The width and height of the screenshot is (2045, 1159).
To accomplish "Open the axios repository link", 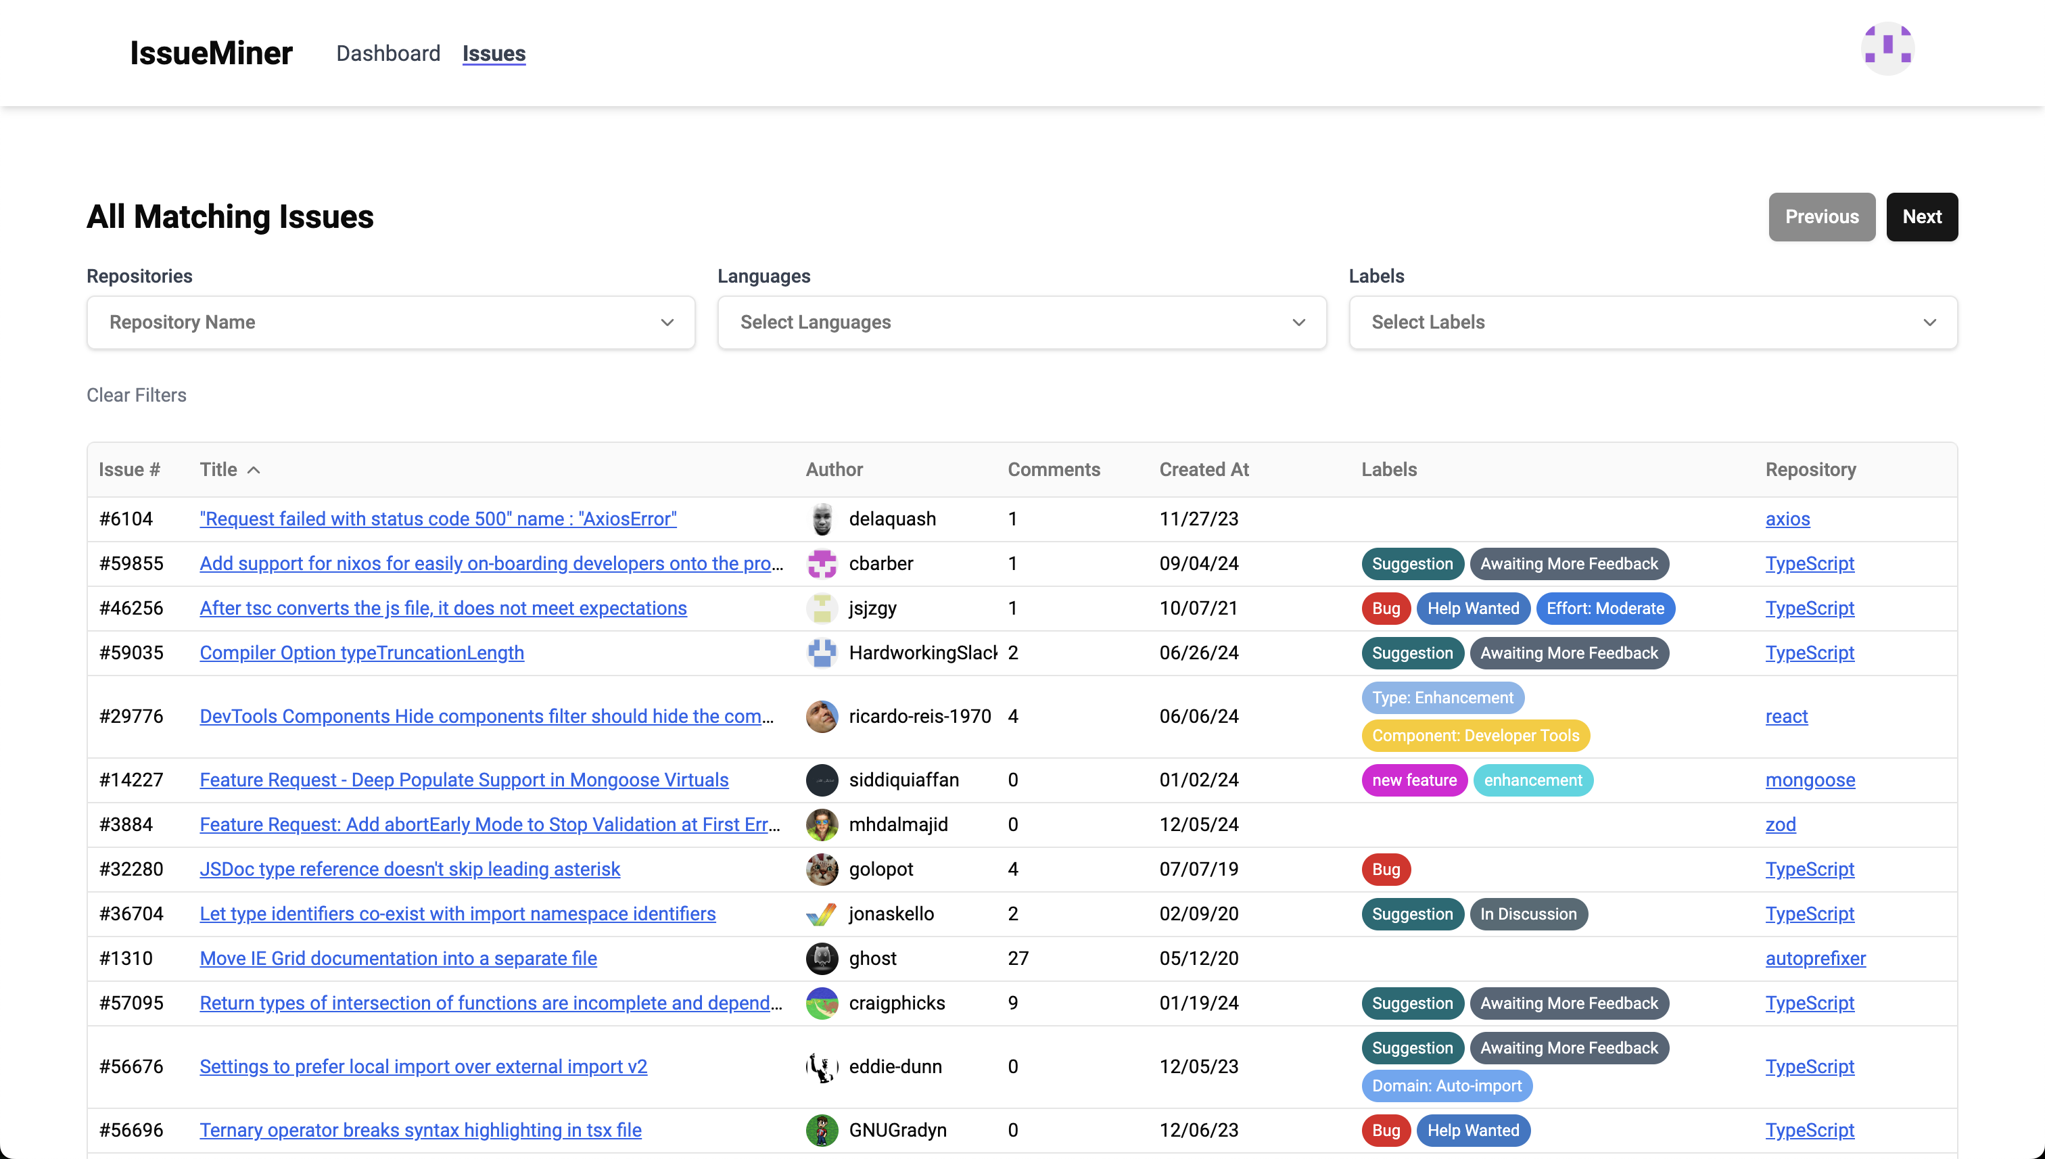I will (1787, 519).
